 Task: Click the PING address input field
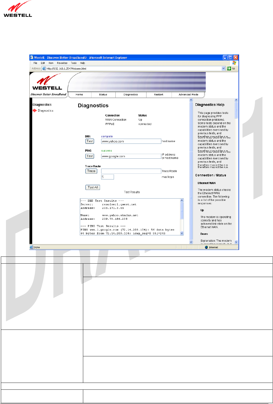coord(131,156)
